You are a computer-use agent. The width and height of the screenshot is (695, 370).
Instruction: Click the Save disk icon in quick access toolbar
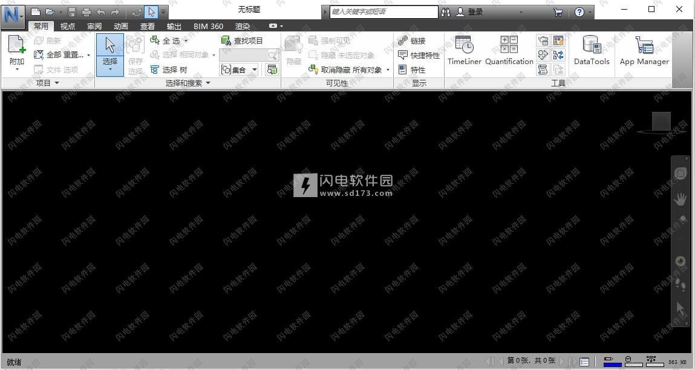click(x=72, y=12)
